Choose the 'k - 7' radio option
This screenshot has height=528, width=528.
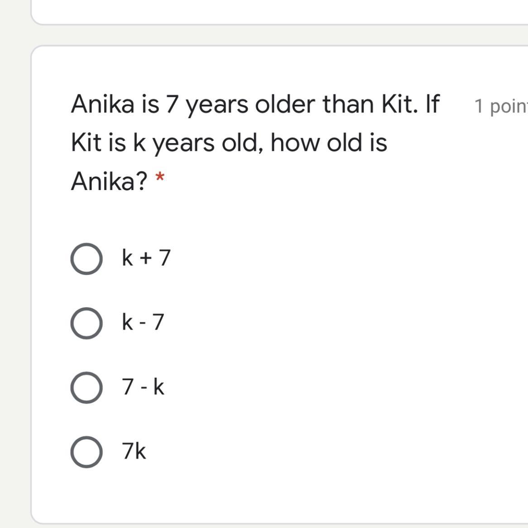pos(86,323)
